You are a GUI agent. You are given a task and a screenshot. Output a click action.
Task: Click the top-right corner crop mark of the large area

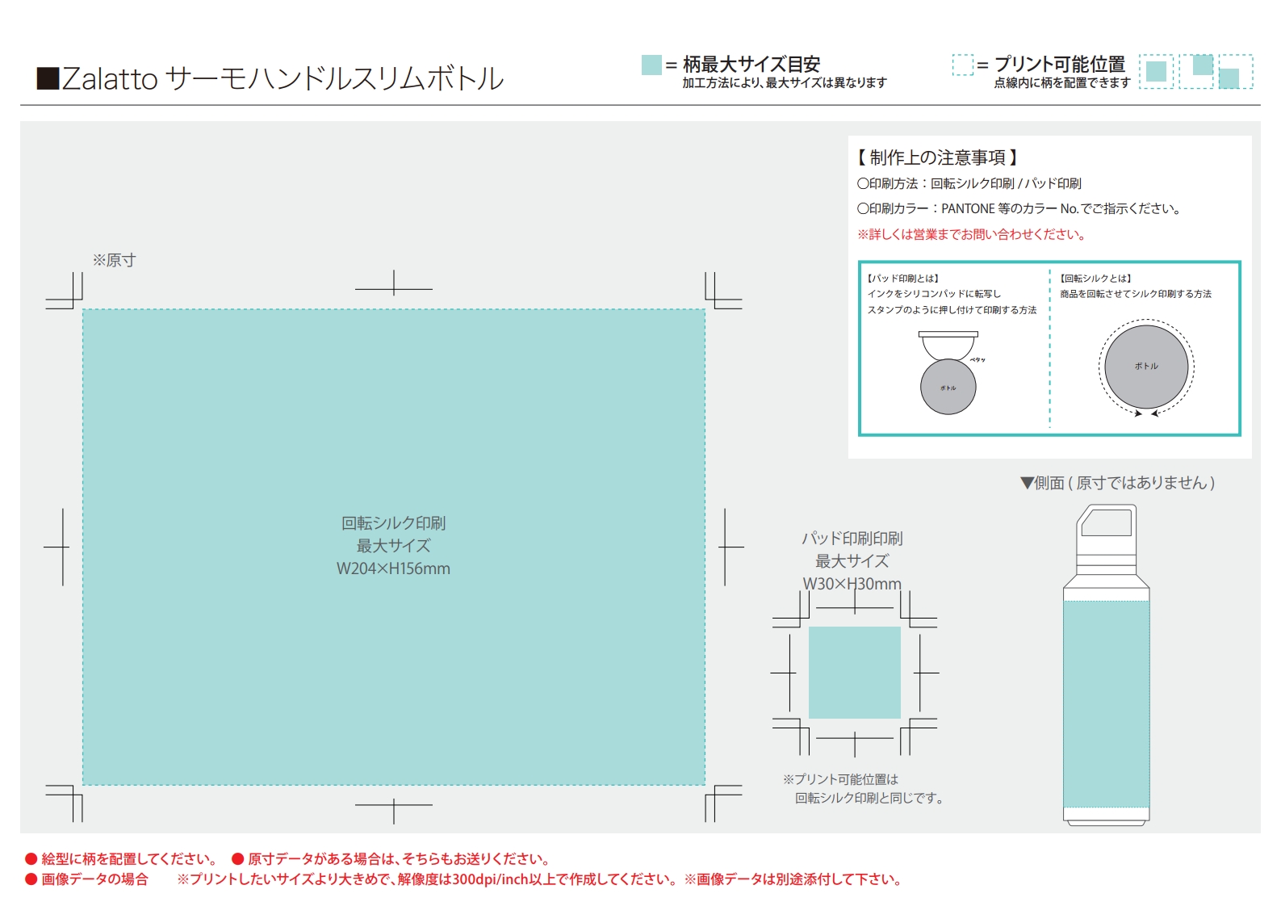pos(723,291)
